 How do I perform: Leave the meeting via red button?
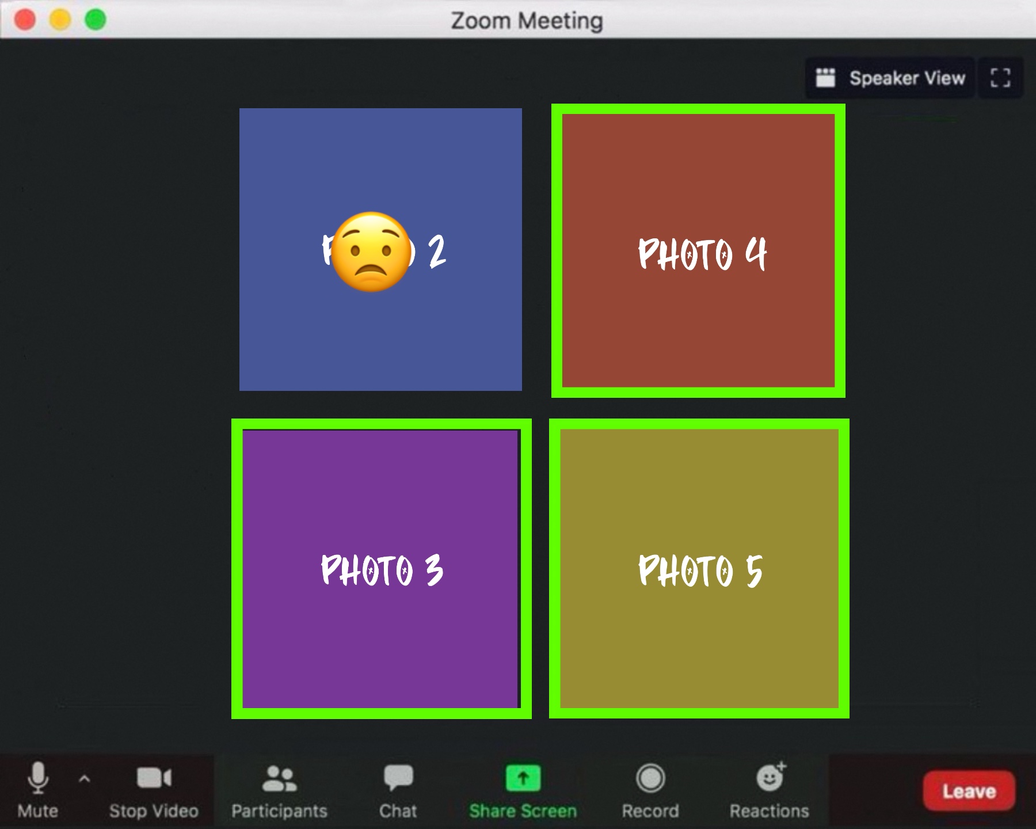tap(969, 791)
